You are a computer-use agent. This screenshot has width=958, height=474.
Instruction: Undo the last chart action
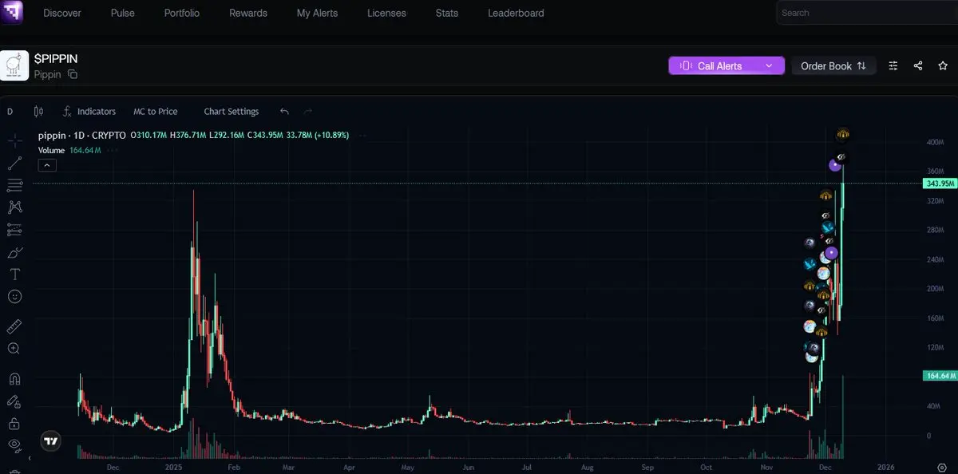[285, 112]
